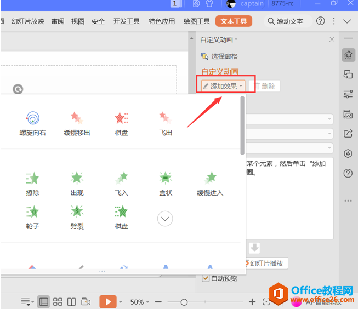
Task: Select the 螺旋向右 spiral animation effect
Action: (x=33, y=123)
